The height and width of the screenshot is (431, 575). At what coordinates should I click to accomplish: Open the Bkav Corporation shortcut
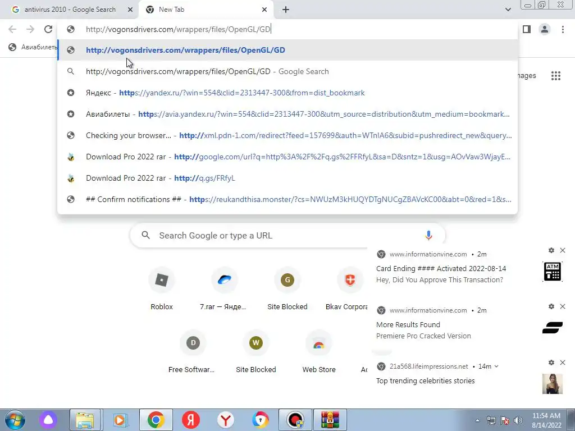coord(348,290)
